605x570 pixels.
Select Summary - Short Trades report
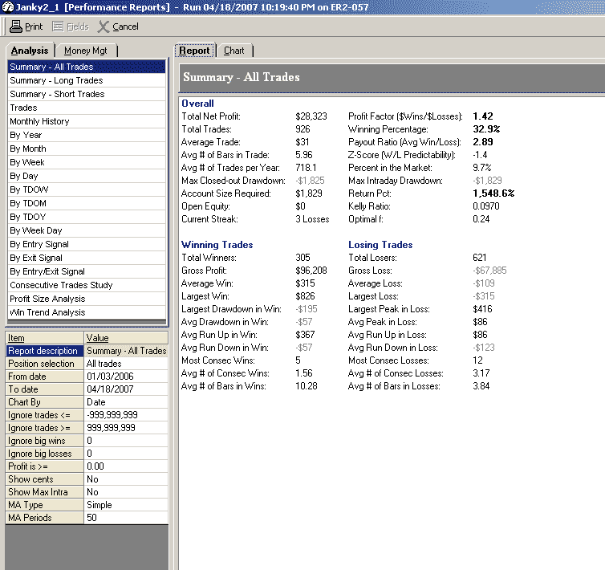click(57, 94)
